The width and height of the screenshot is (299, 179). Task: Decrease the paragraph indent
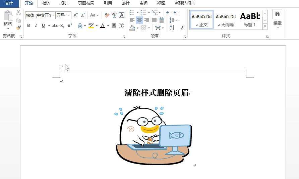click(169, 12)
